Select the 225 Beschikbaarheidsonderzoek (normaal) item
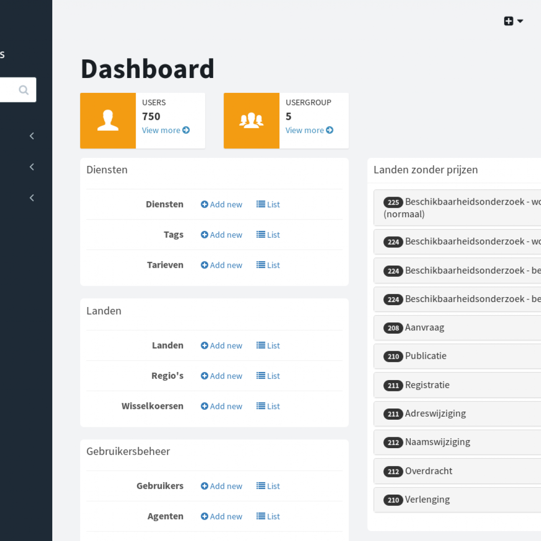 click(457, 208)
